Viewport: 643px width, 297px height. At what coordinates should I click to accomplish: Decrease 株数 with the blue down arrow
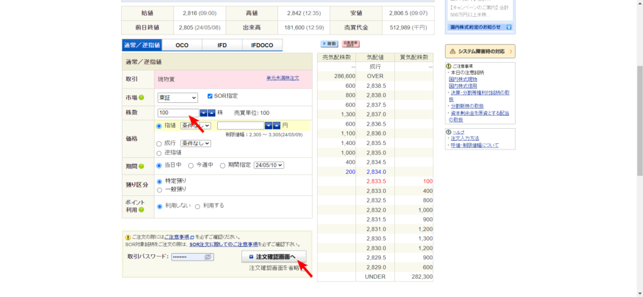pyautogui.click(x=203, y=113)
